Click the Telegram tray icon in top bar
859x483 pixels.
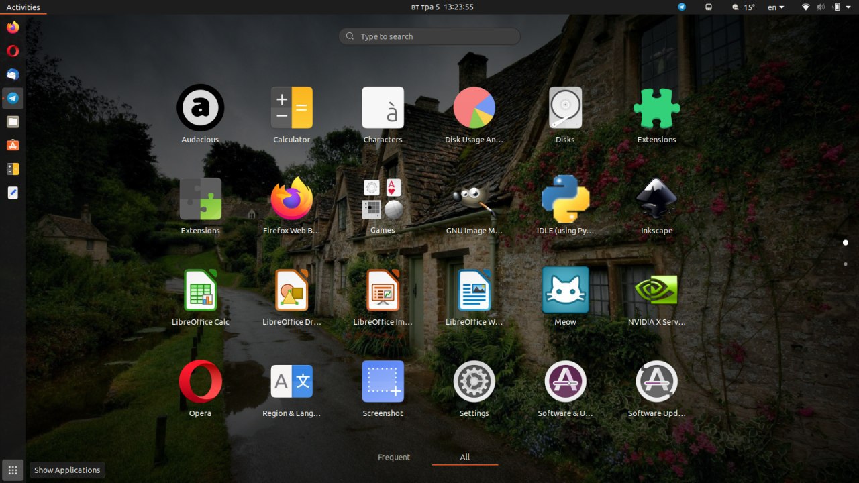[x=682, y=7]
